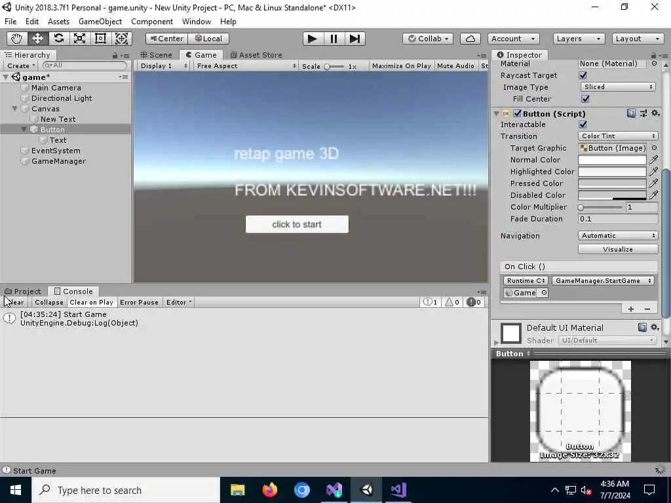Pick object for On Click Game field

543,293
